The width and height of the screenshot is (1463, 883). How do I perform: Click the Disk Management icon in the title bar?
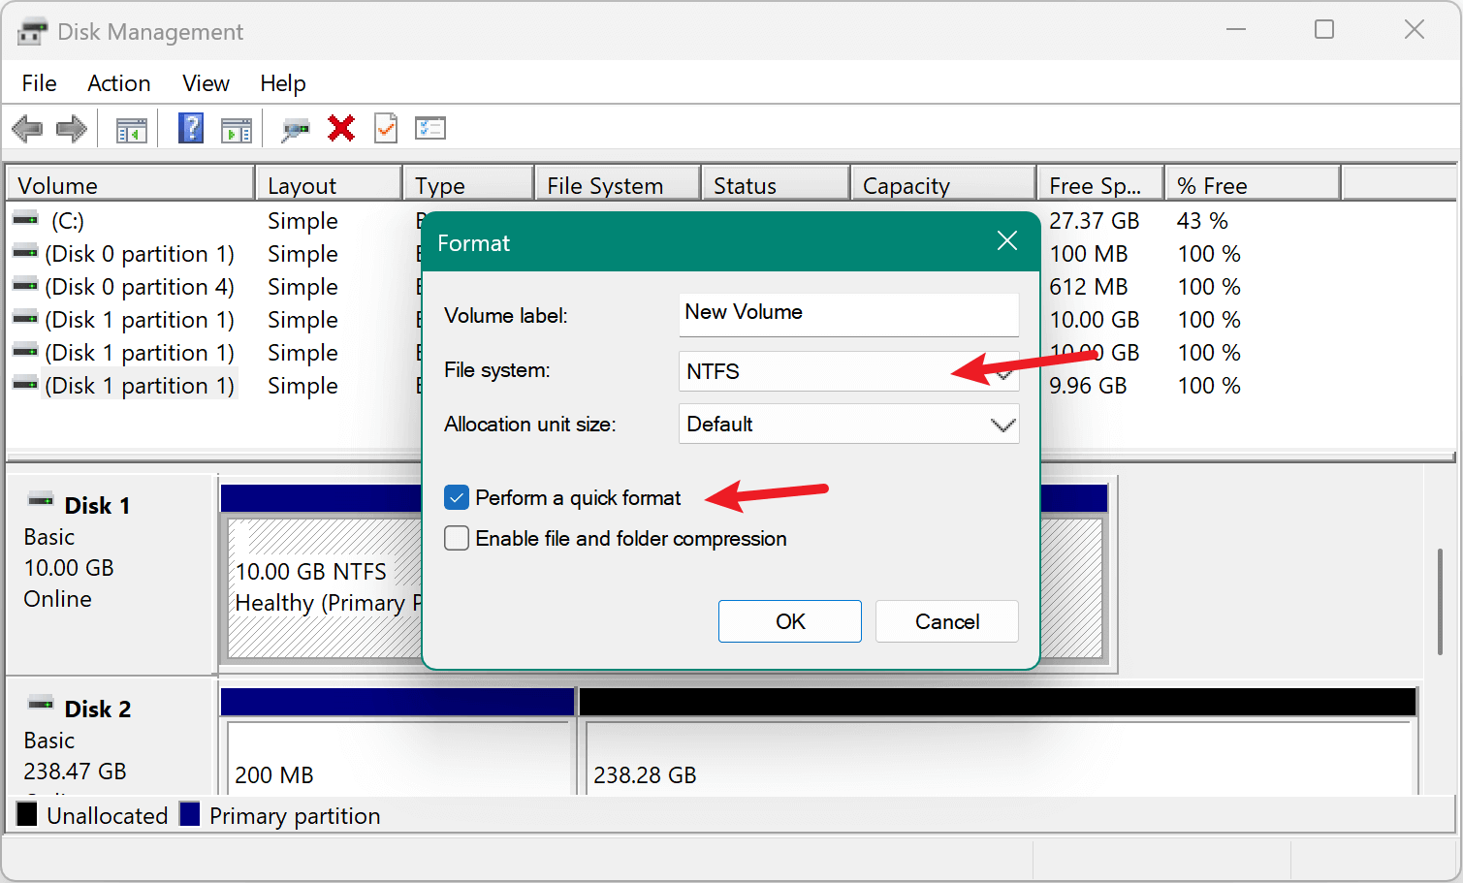tap(33, 30)
